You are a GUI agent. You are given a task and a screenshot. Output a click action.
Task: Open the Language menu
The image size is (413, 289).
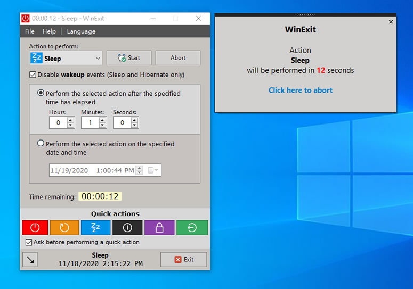click(81, 31)
